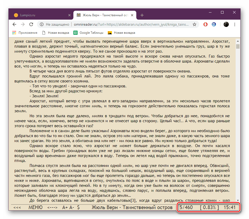Minimize the Chrome window

click(x=210, y=12)
